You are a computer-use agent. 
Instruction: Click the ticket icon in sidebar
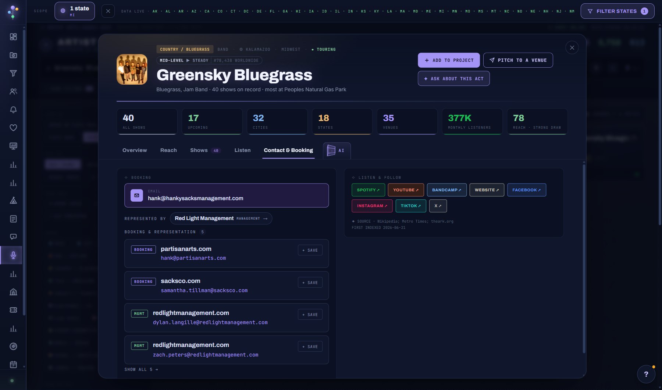tap(13, 310)
